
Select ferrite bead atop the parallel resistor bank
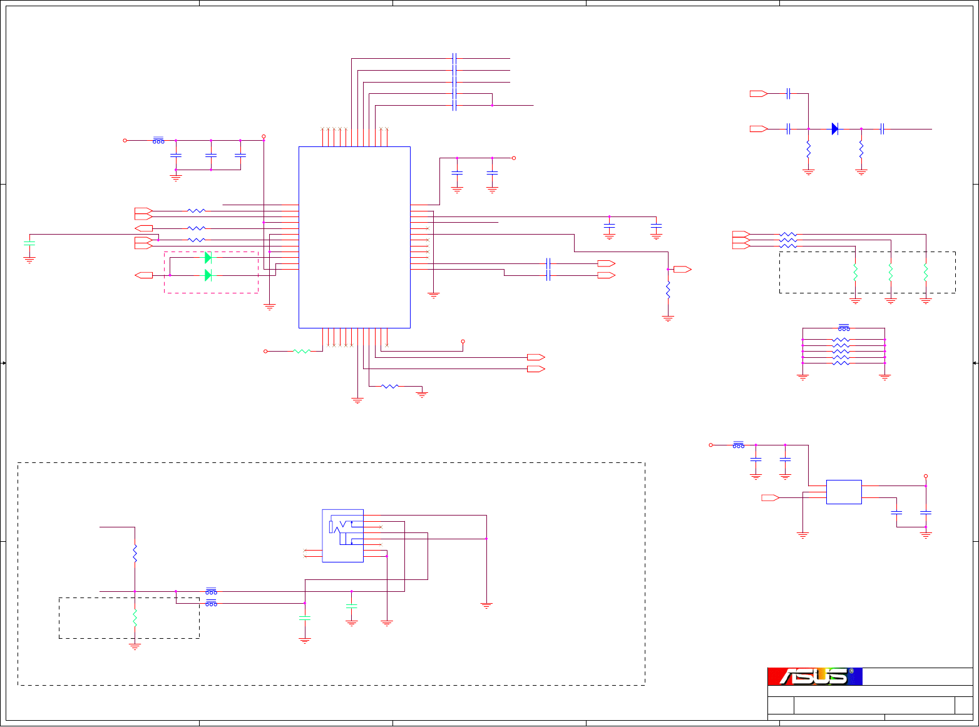[844, 328]
